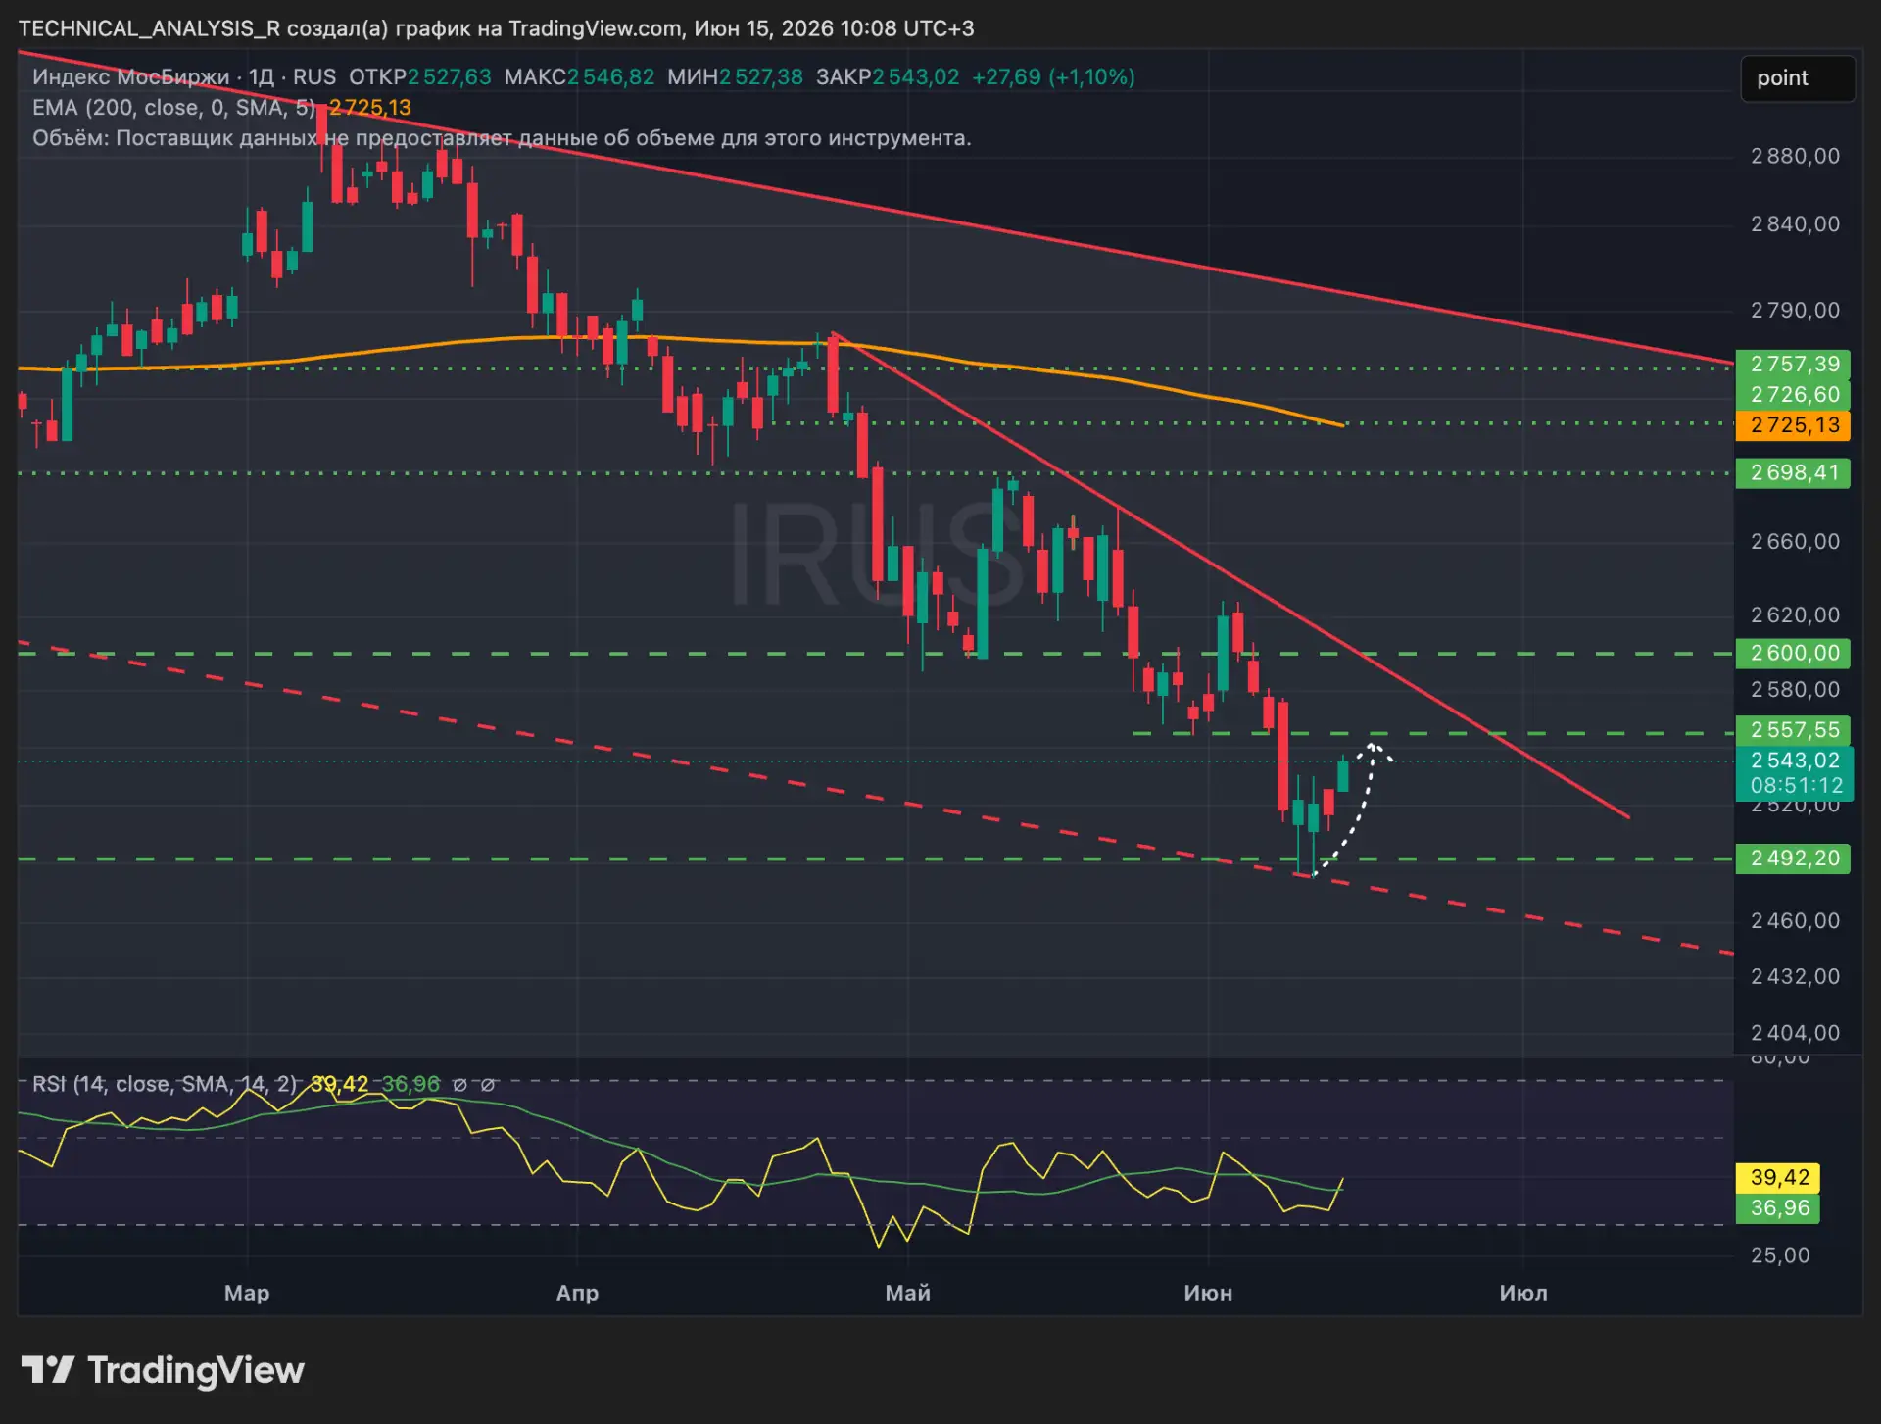This screenshot has height=1424, width=1881.
Task: Click the first RSI null symbol icon
Action: click(459, 1085)
